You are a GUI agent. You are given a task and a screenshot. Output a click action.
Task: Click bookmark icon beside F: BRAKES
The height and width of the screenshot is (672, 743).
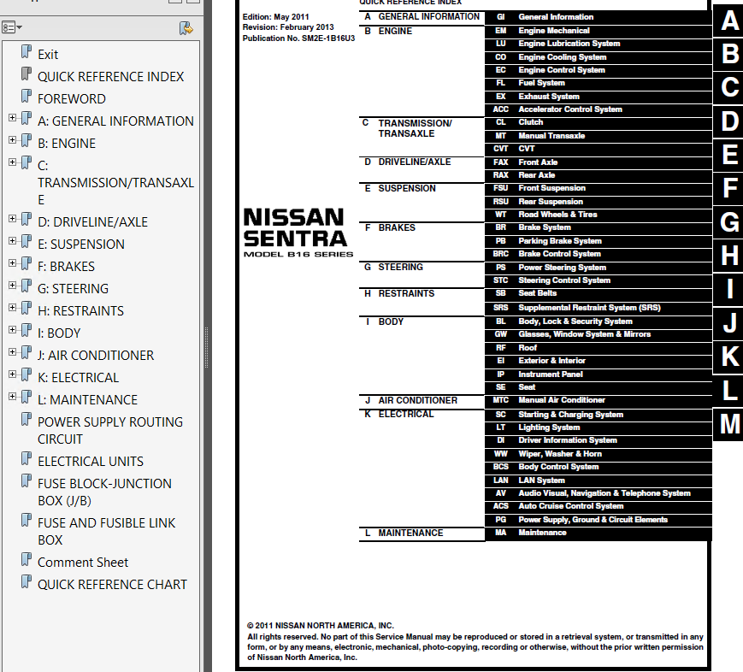click(27, 264)
